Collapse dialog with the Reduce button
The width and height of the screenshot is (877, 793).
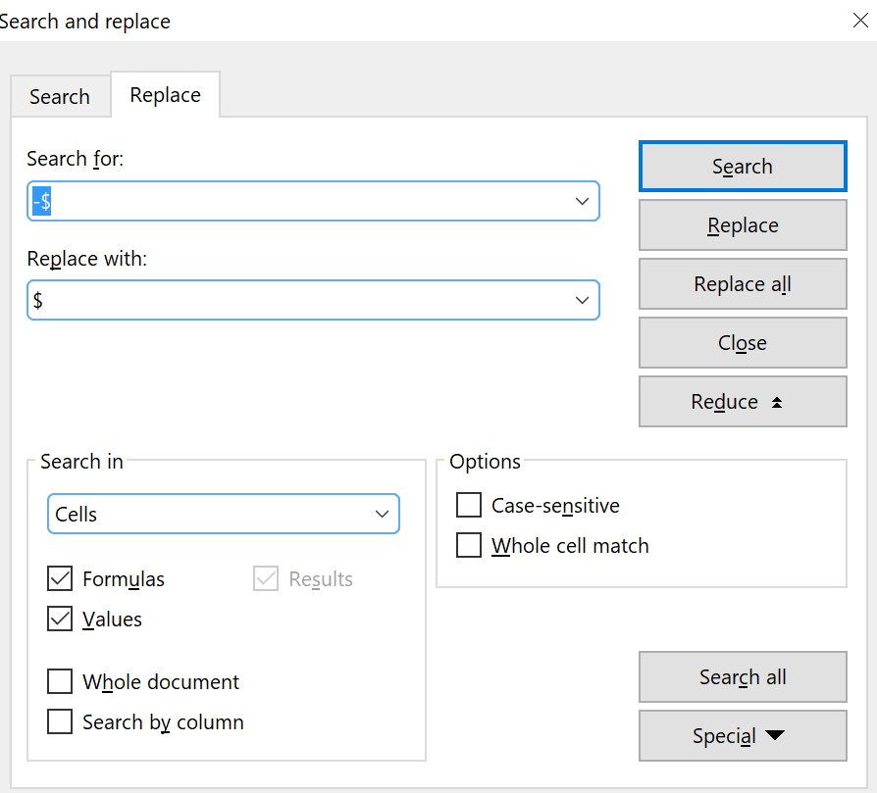(x=743, y=402)
